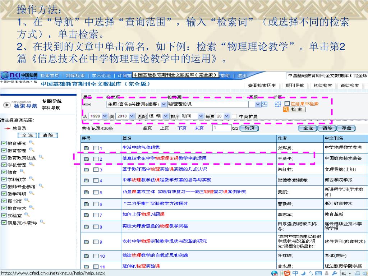Uncheck the 教育研究 checkbox
The image size is (368, 276).
(4, 143)
